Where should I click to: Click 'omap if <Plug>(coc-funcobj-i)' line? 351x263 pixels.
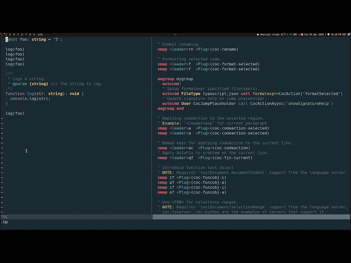[192, 187]
